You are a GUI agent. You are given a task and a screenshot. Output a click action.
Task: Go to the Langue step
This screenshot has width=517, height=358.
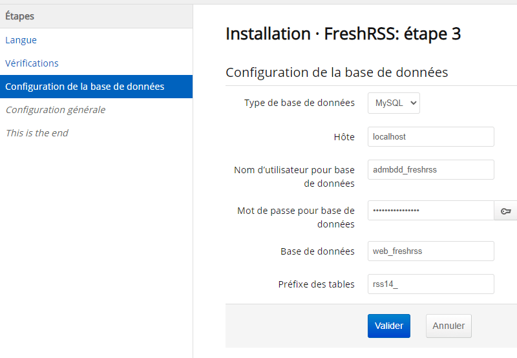[21, 40]
